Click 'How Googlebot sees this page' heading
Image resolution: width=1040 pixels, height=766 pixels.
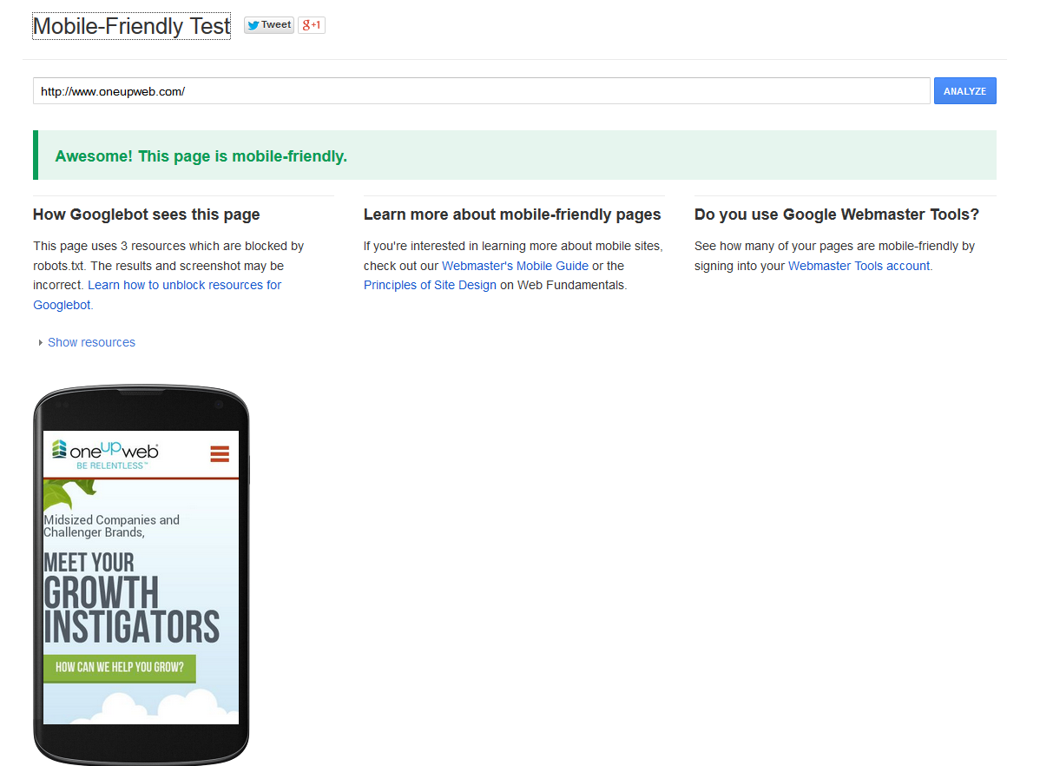pos(147,215)
